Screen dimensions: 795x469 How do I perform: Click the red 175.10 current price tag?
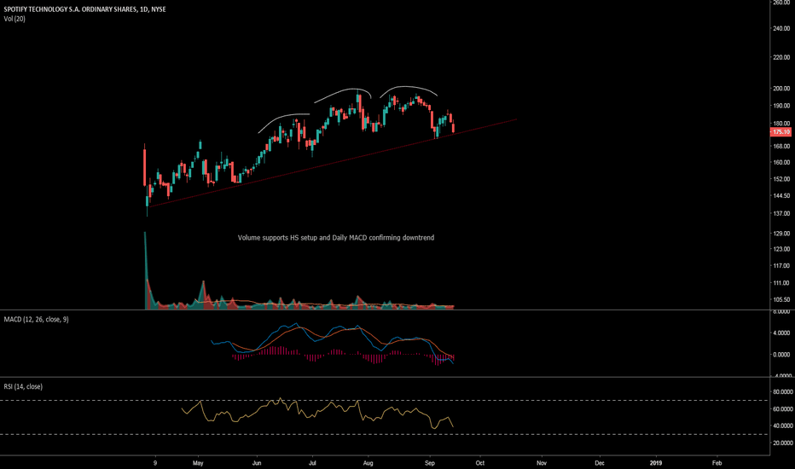(x=780, y=132)
